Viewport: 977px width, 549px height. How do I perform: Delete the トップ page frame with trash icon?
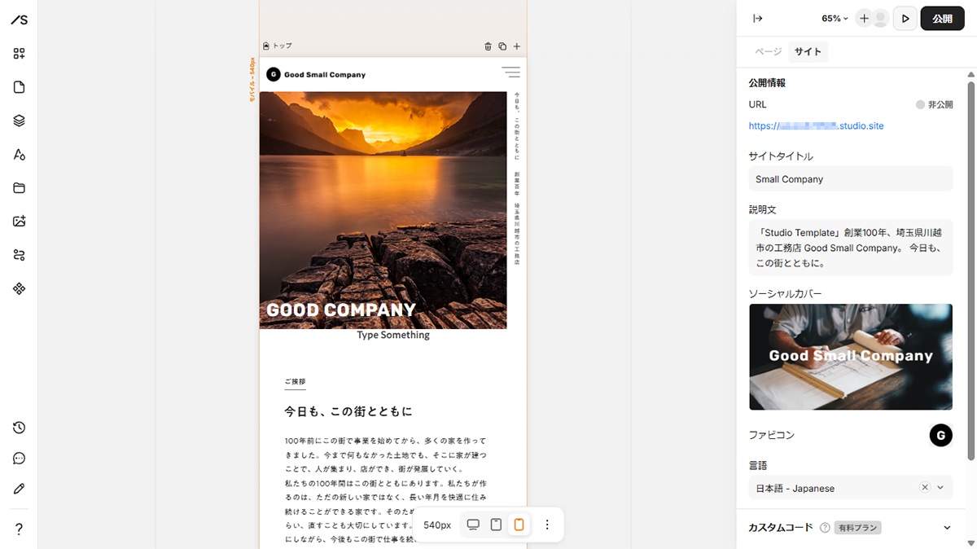click(488, 46)
